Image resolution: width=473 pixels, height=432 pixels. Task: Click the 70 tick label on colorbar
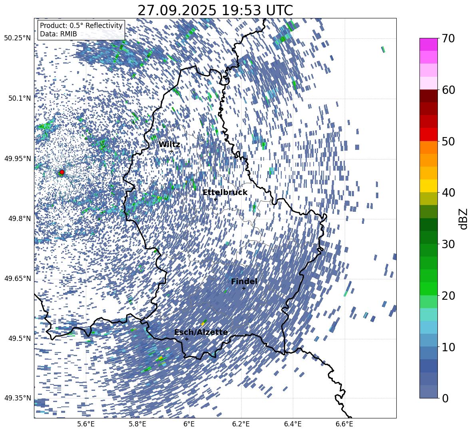(448, 38)
